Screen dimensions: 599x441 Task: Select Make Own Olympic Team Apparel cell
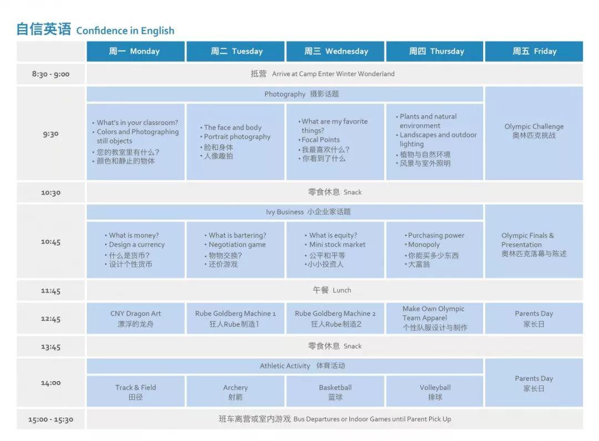(x=435, y=319)
